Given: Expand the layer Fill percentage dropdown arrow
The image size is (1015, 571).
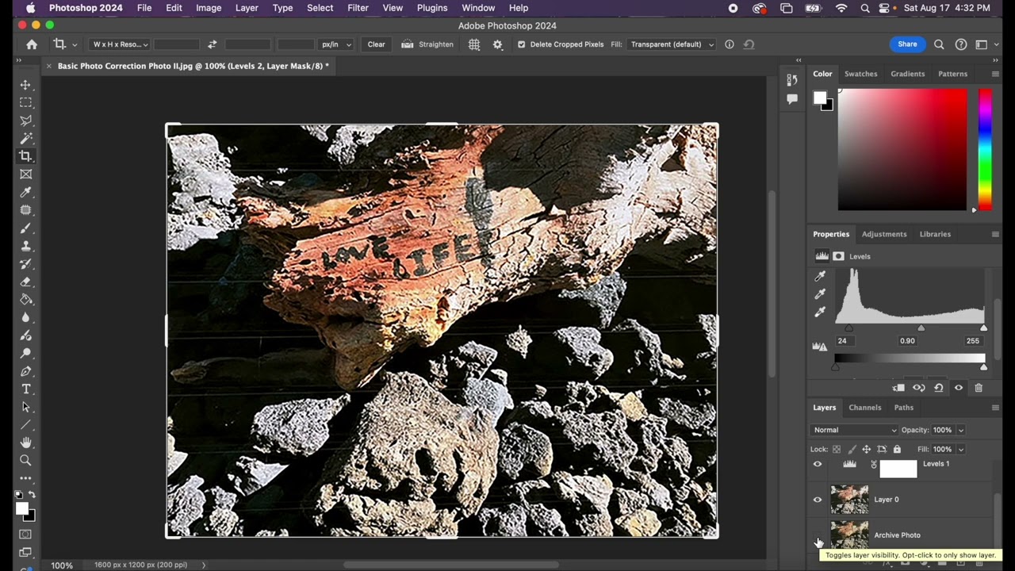Looking at the screenshot, I should click(961, 450).
